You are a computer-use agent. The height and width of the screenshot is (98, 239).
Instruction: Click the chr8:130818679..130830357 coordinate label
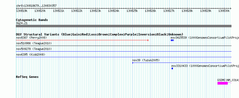pos(36,6)
